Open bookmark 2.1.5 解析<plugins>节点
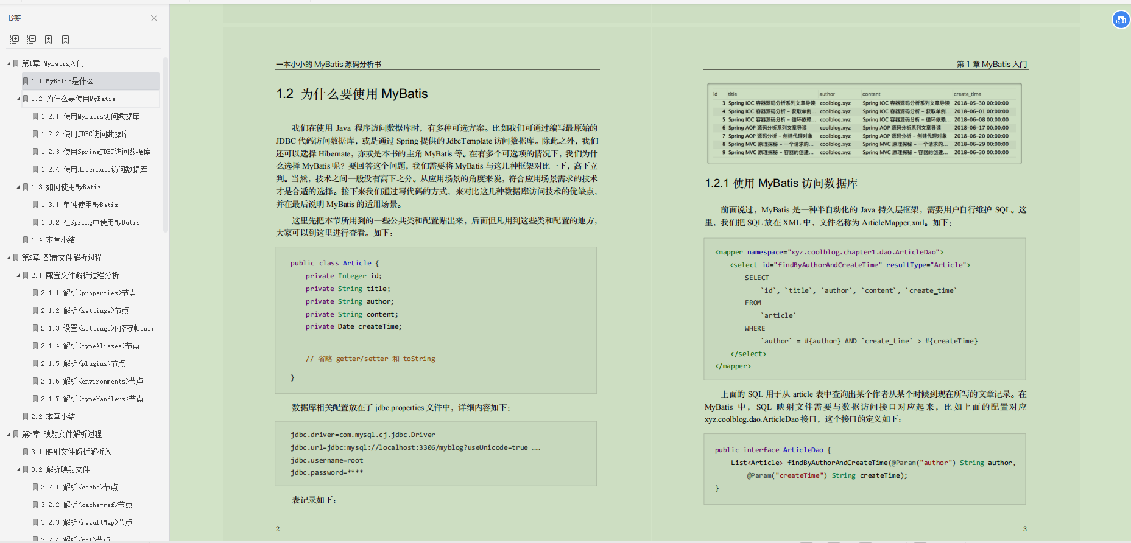This screenshot has height=543, width=1131. (83, 363)
